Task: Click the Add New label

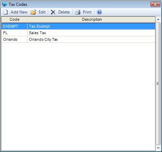Action: click(x=19, y=12)
